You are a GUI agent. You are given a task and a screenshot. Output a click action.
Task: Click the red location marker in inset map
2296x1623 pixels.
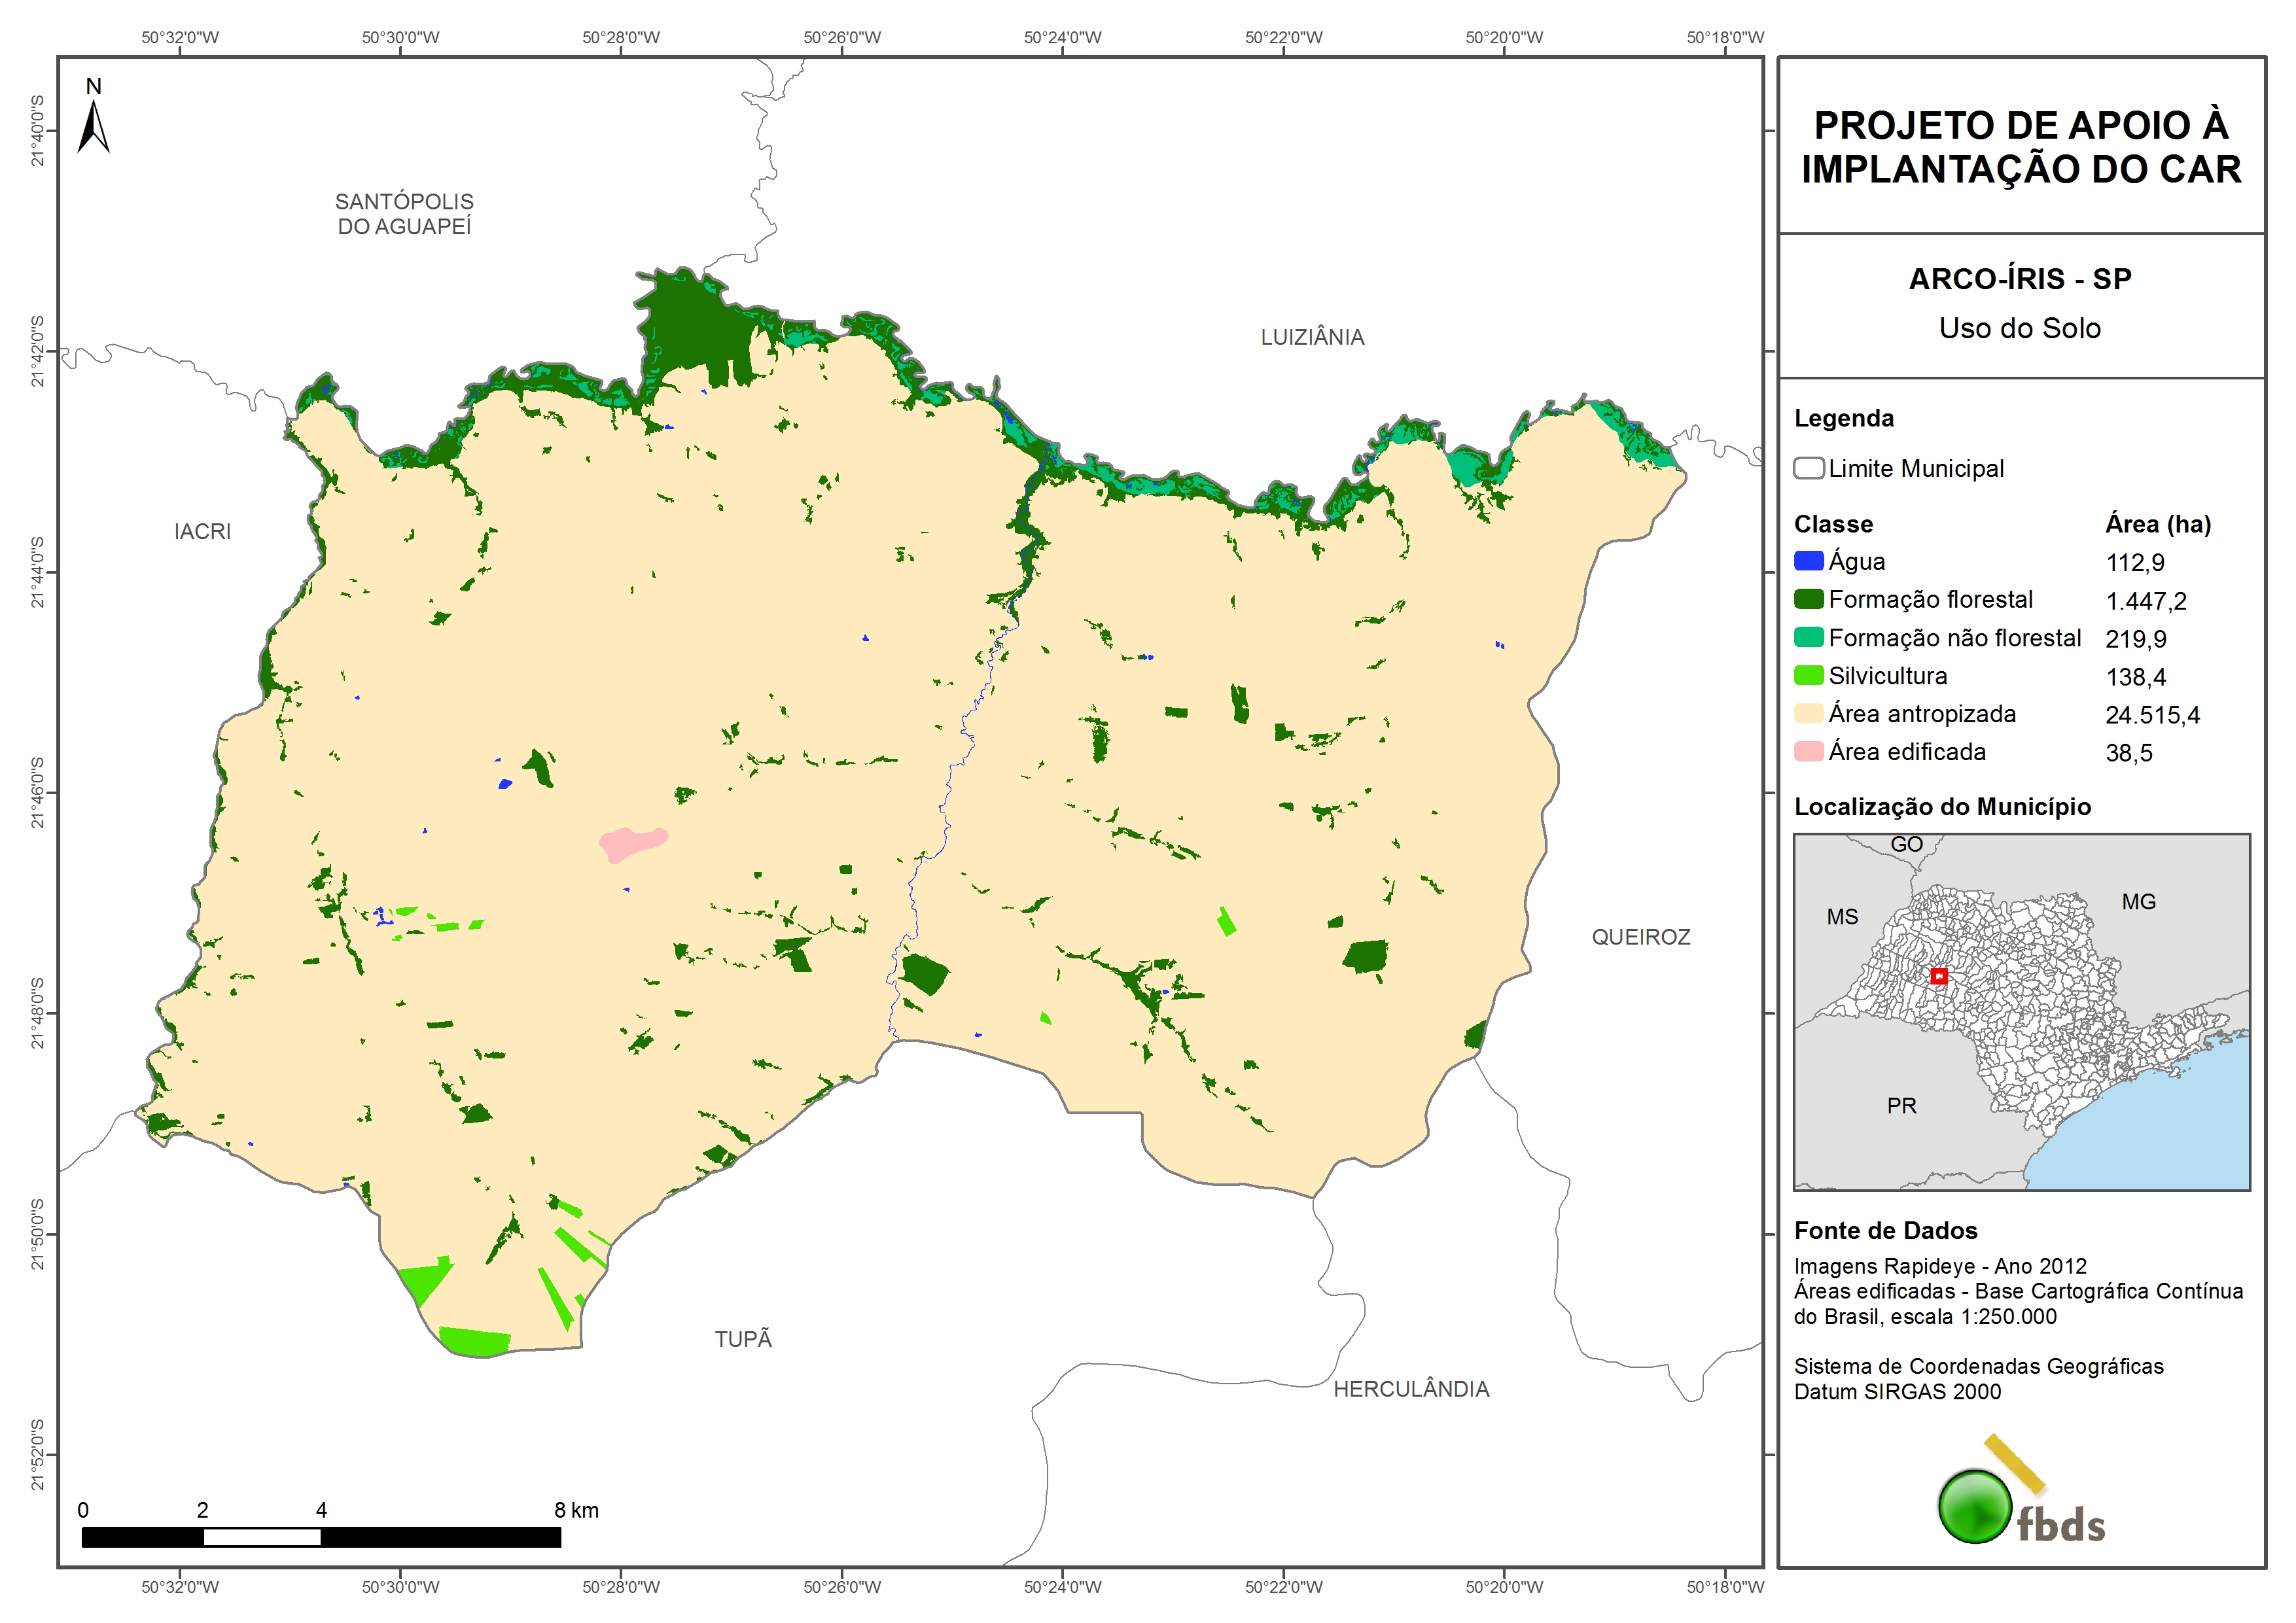click(1938, 976)
